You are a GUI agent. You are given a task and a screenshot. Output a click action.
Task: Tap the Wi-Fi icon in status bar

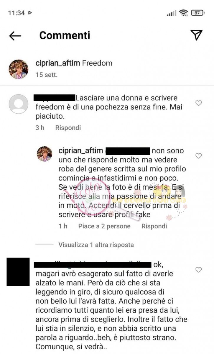[184, 13]
